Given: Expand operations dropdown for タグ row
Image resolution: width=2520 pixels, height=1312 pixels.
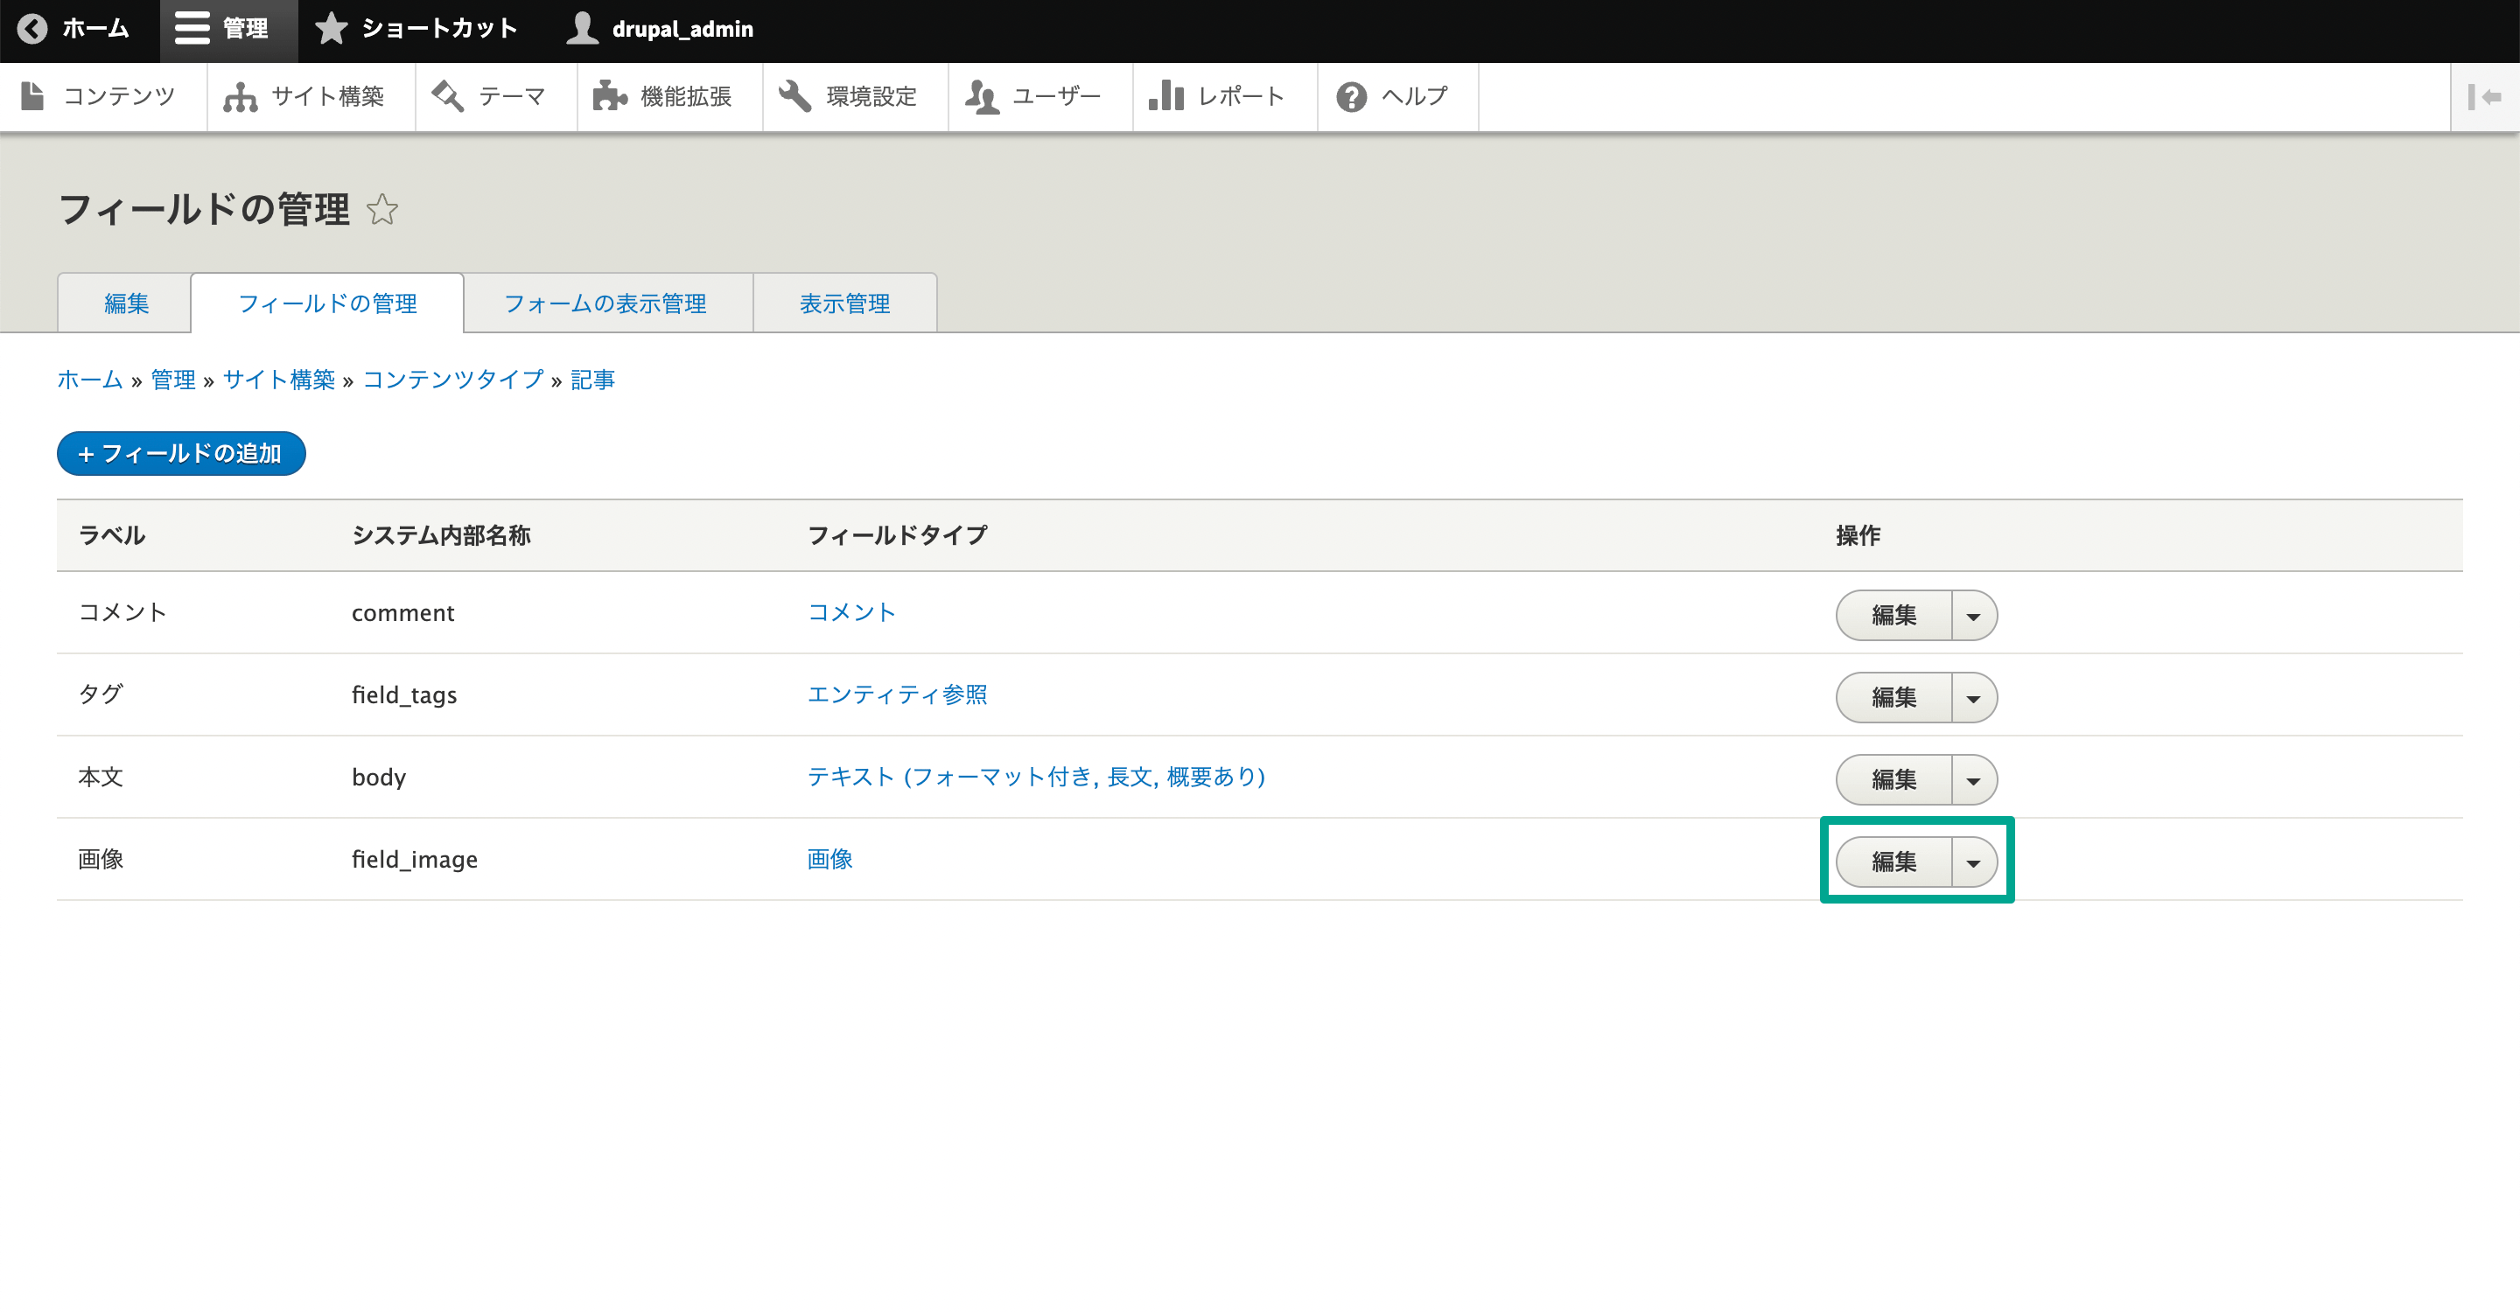Looking at the screenshot, I should (x=1974, y=698).
